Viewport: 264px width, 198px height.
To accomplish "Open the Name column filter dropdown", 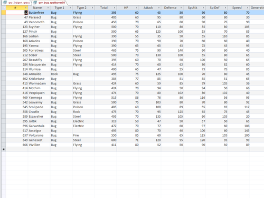I will 48,8.
